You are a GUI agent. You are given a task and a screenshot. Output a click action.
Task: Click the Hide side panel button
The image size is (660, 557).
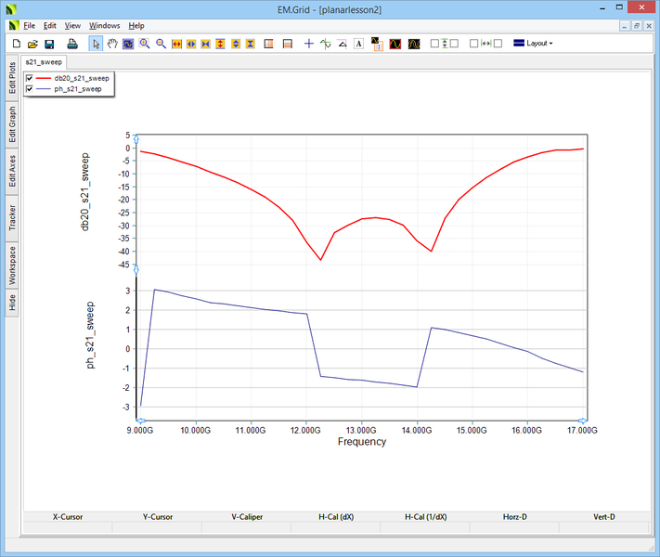[12, 303]
